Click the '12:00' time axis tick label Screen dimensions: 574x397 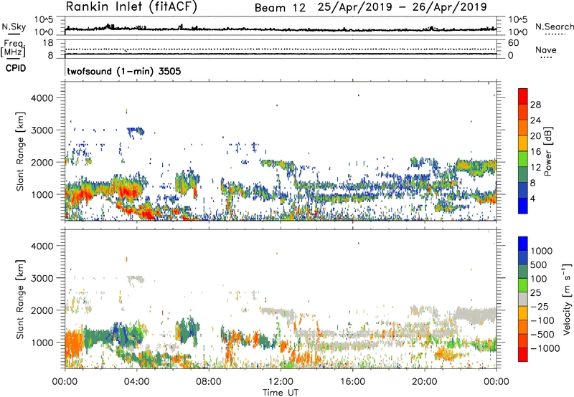coord(281,382)
